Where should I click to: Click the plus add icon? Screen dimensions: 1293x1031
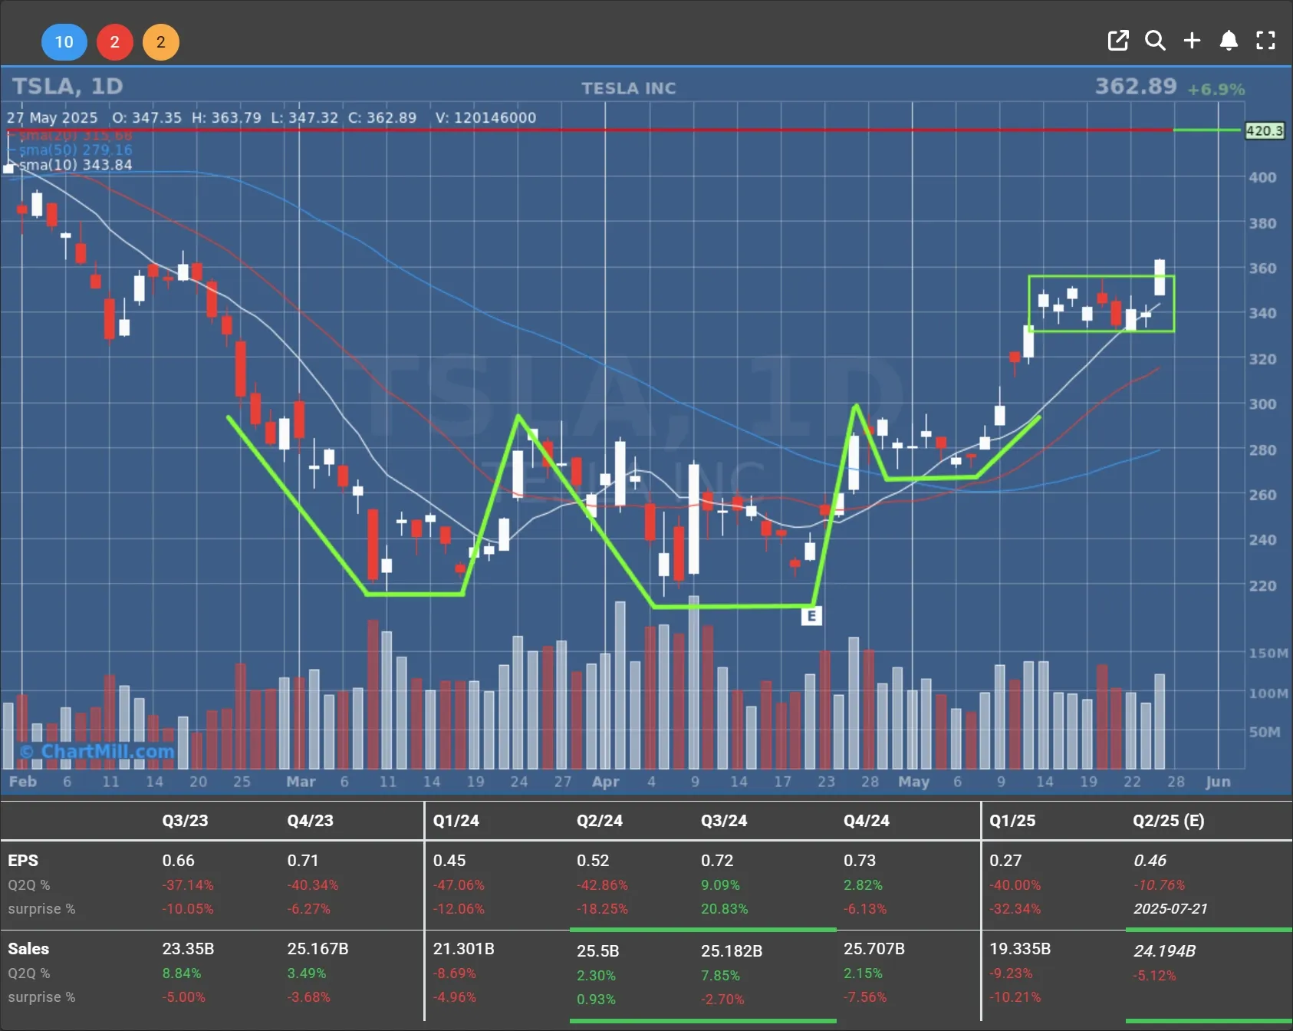pos(1192,41)
